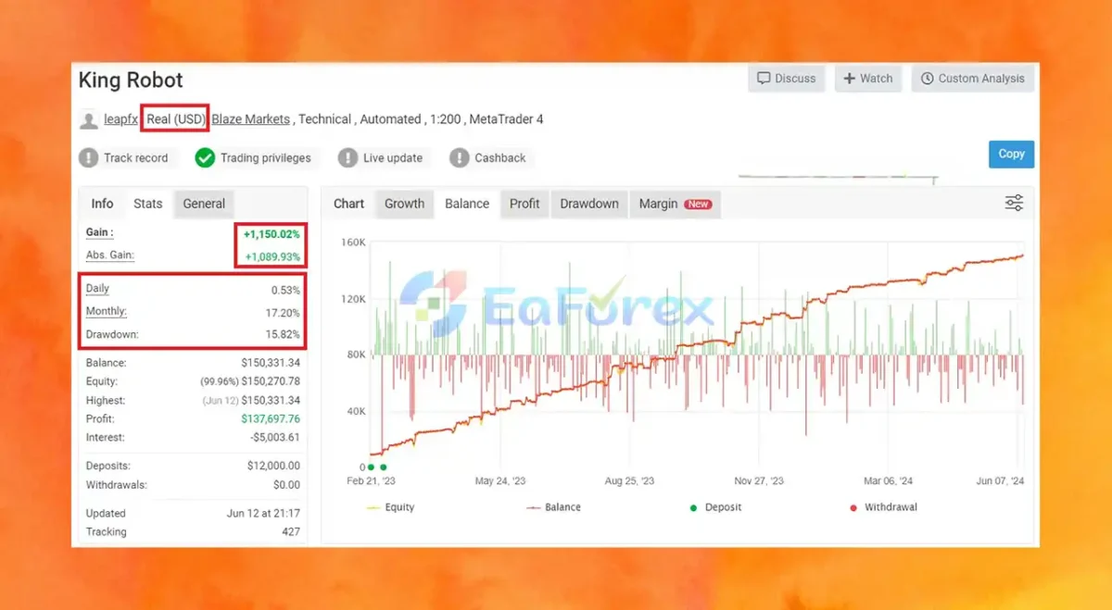The width and height of the screenshot is (1112, 610).
Task: Select the Drawdown chart tab
Action: pos(589,204)
